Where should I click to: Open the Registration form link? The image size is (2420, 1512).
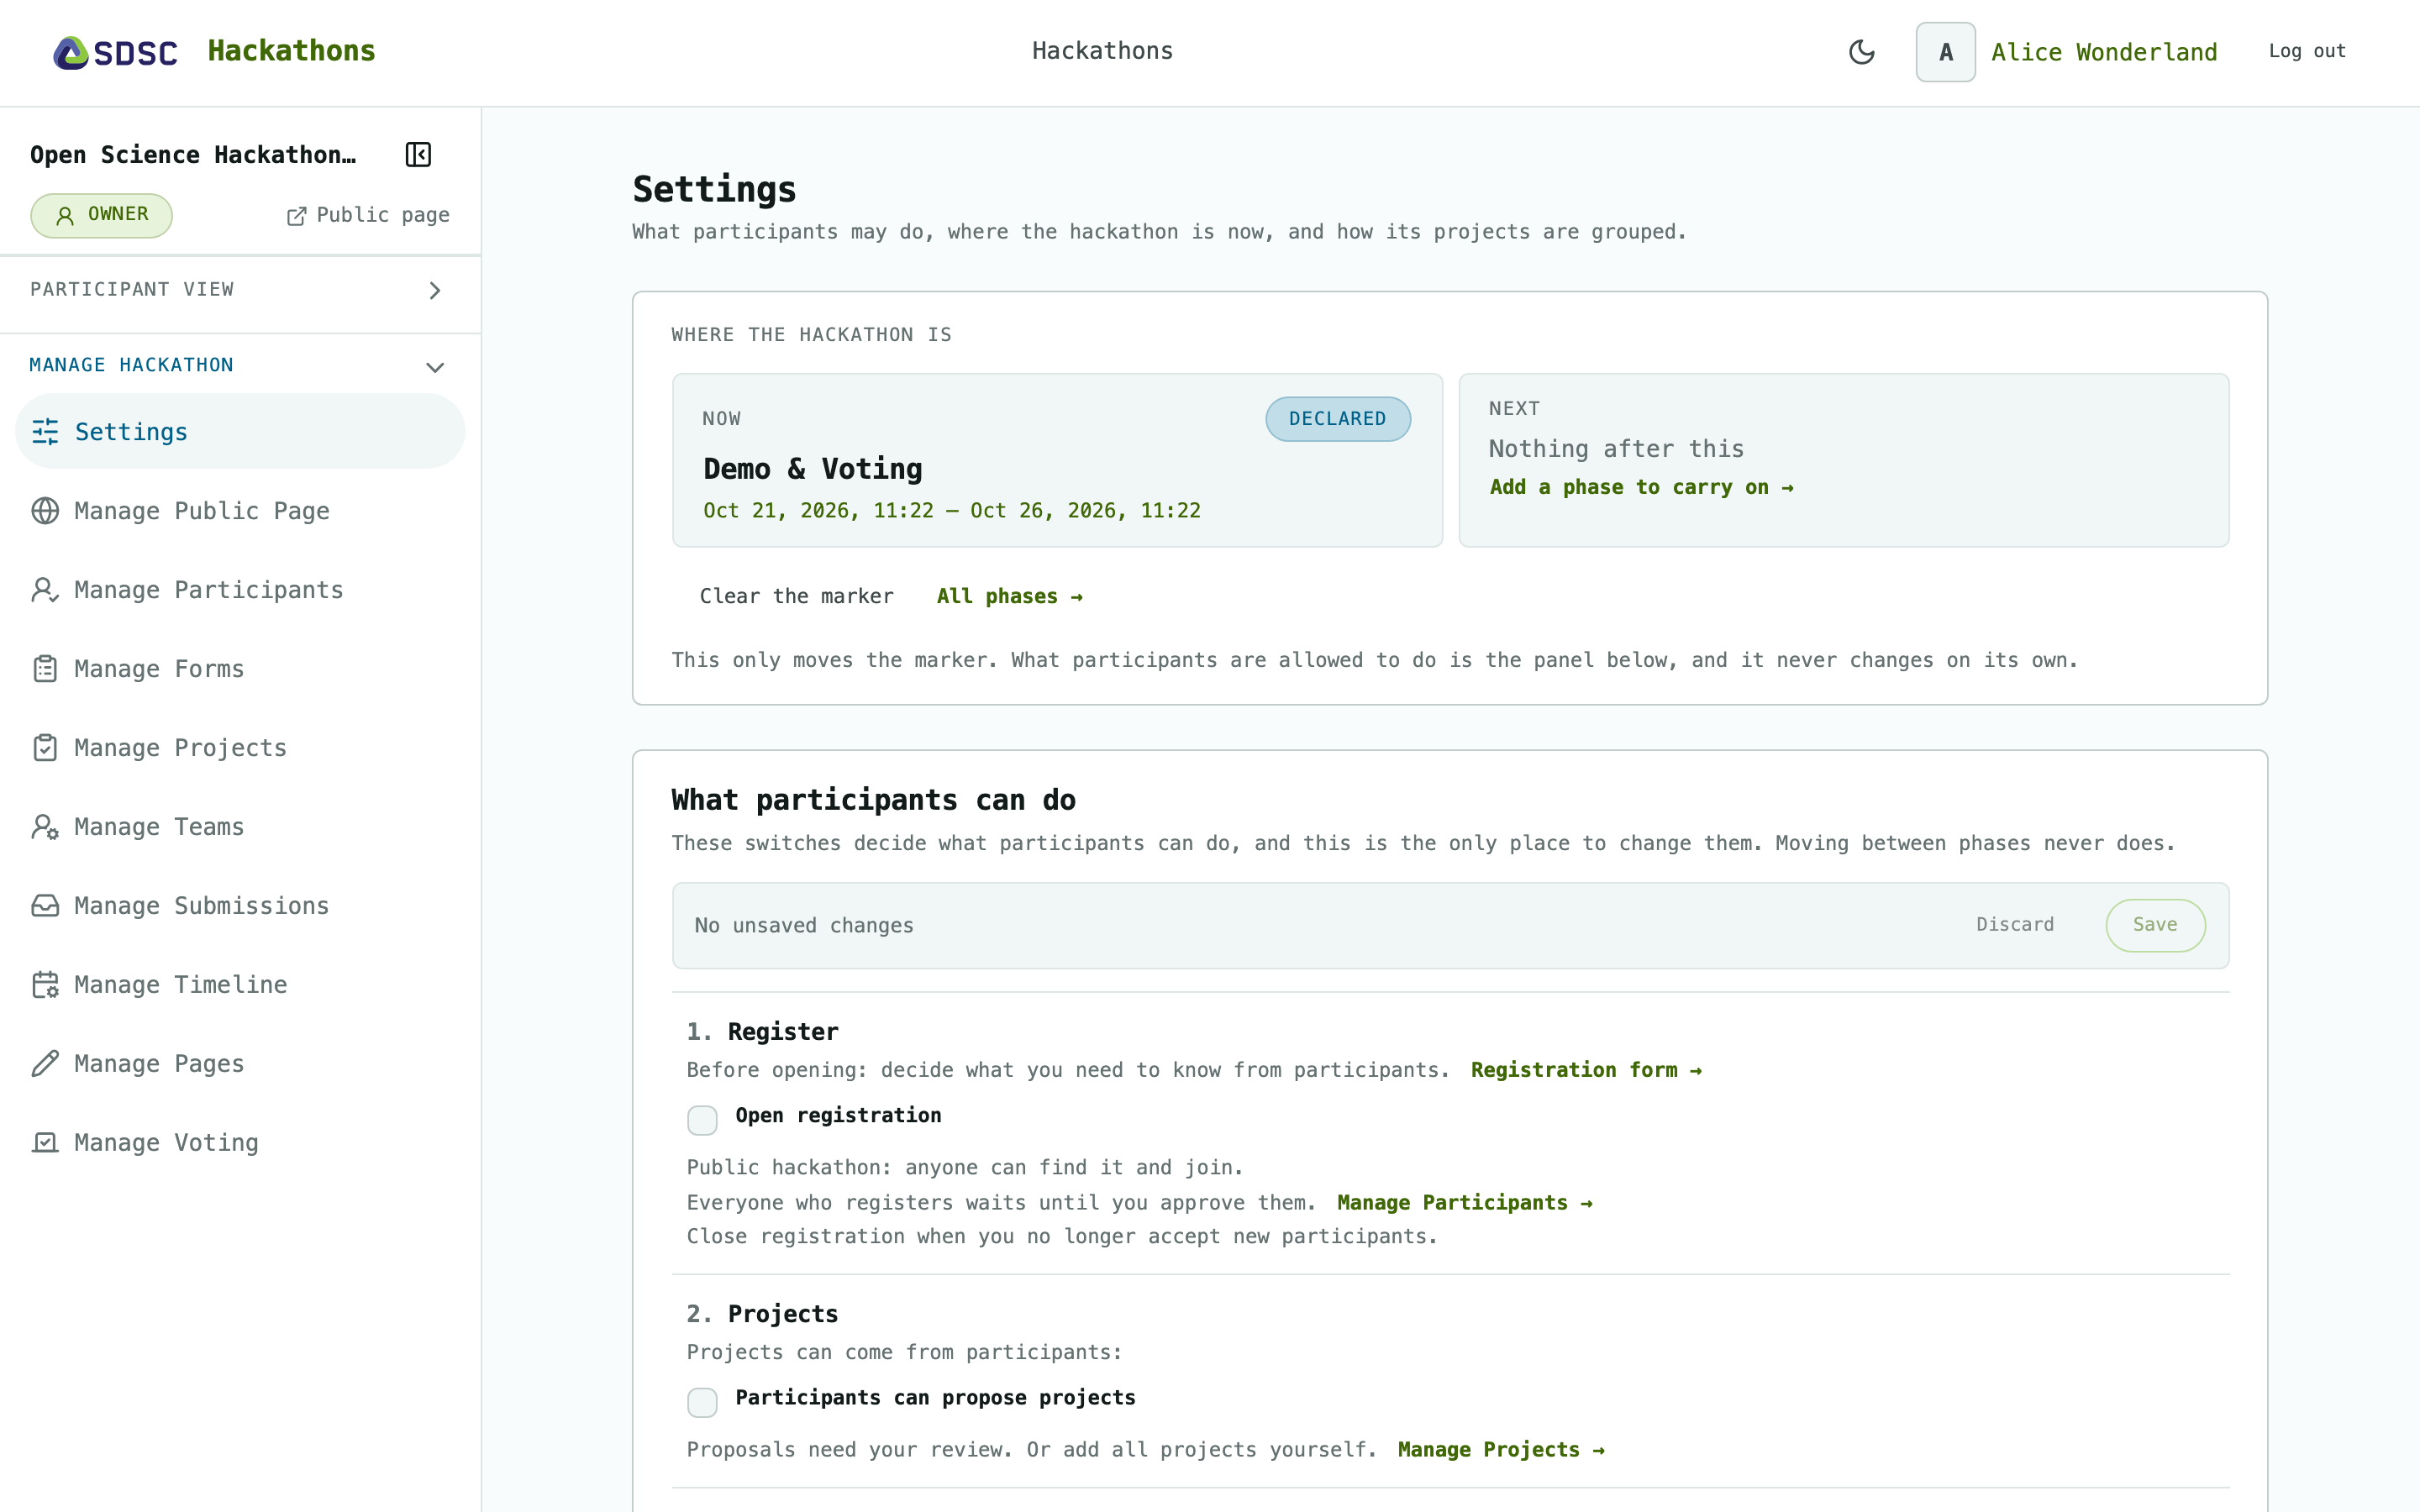1586,1070
